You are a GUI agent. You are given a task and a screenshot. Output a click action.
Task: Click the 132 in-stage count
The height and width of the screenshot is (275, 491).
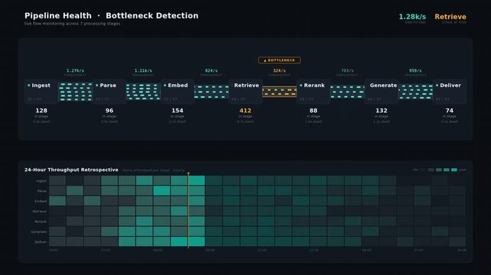pyautogui.click(x=381, y=111)
